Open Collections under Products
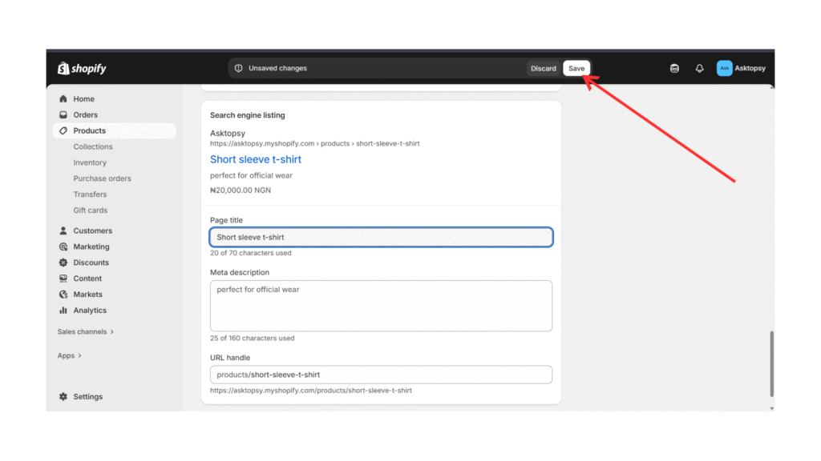This screenshot has width=821, height=461. click(x=93, y=146)
